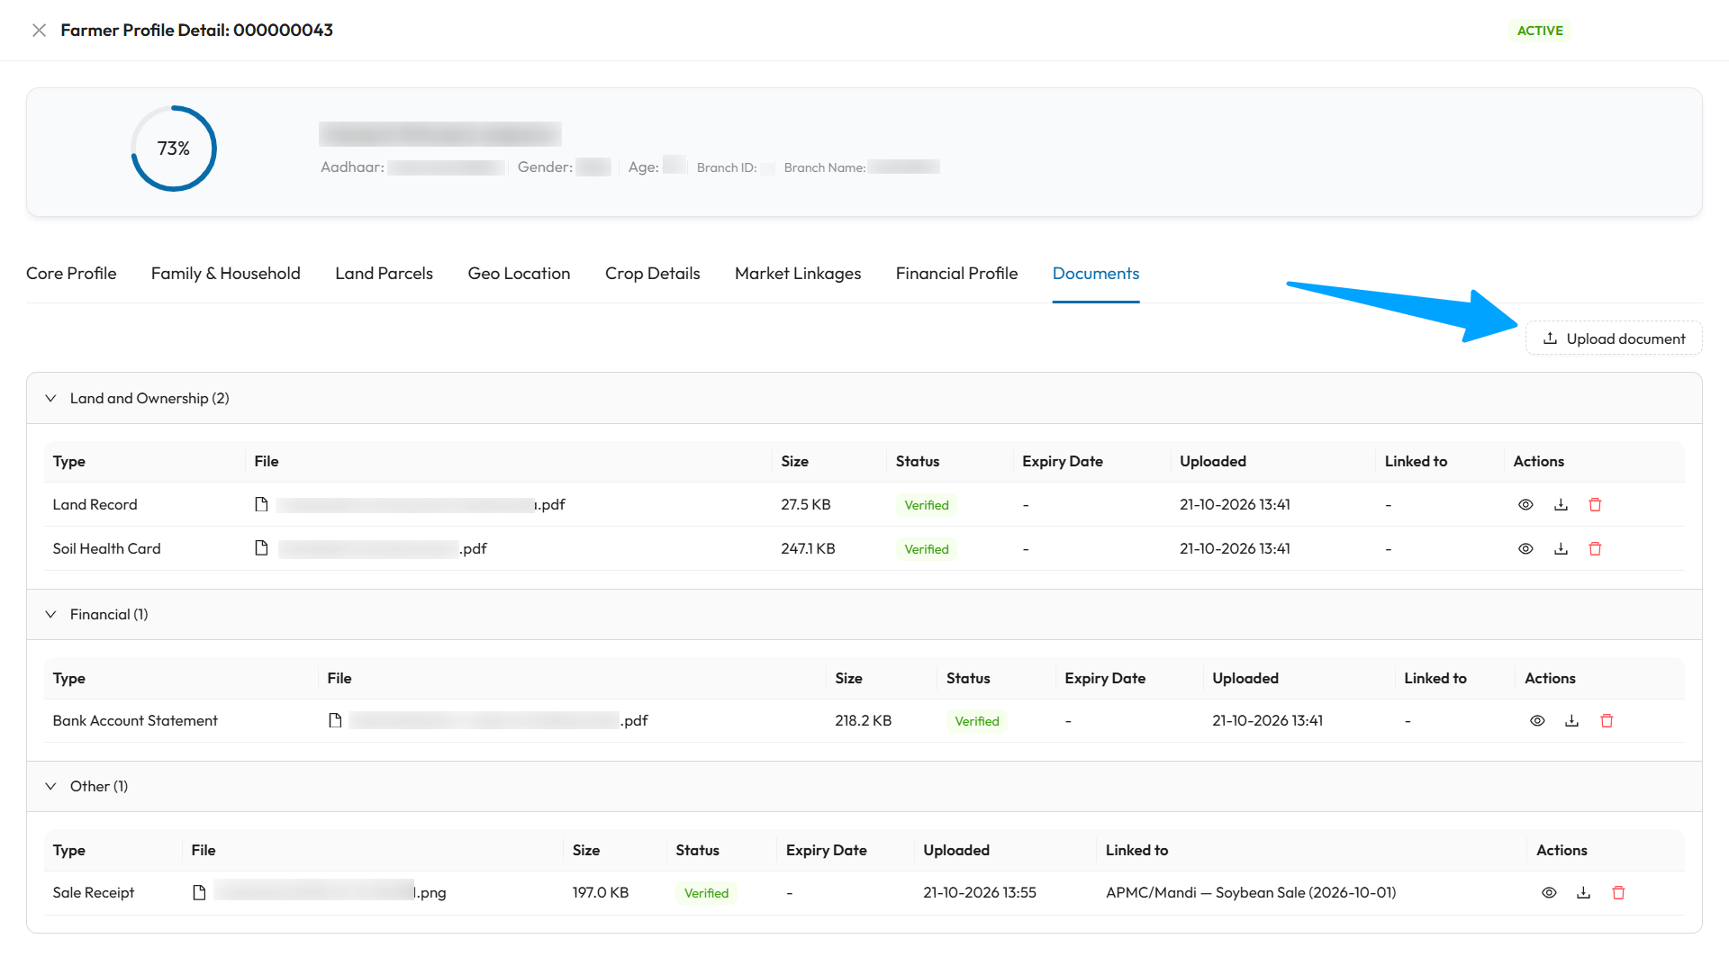The height and width of the screenshot is (957, 1729).
Task: Delete the Sale Receipt document
Action: 1618,893
